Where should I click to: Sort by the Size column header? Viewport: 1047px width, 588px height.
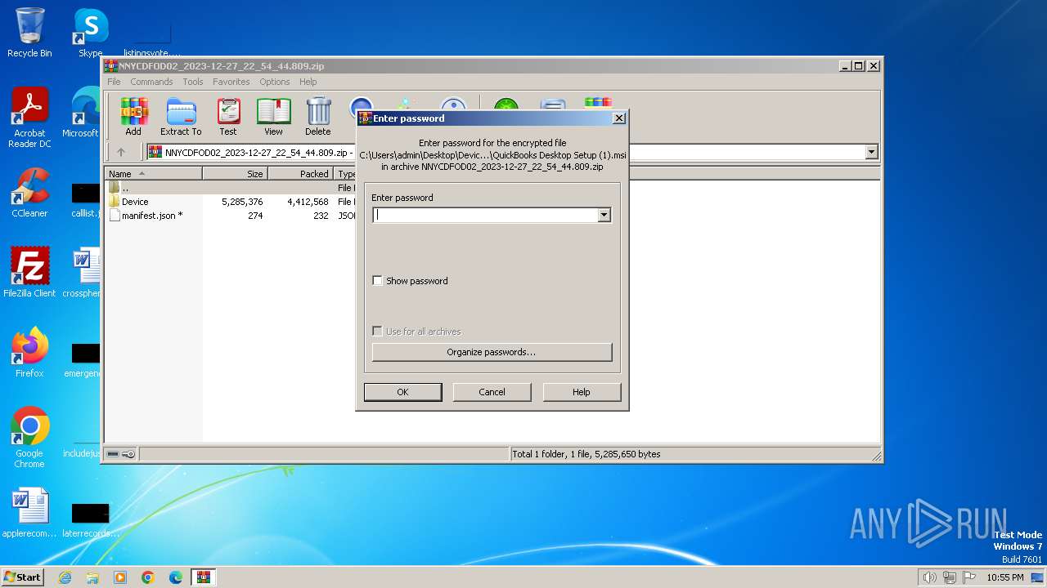click(236, 174)
